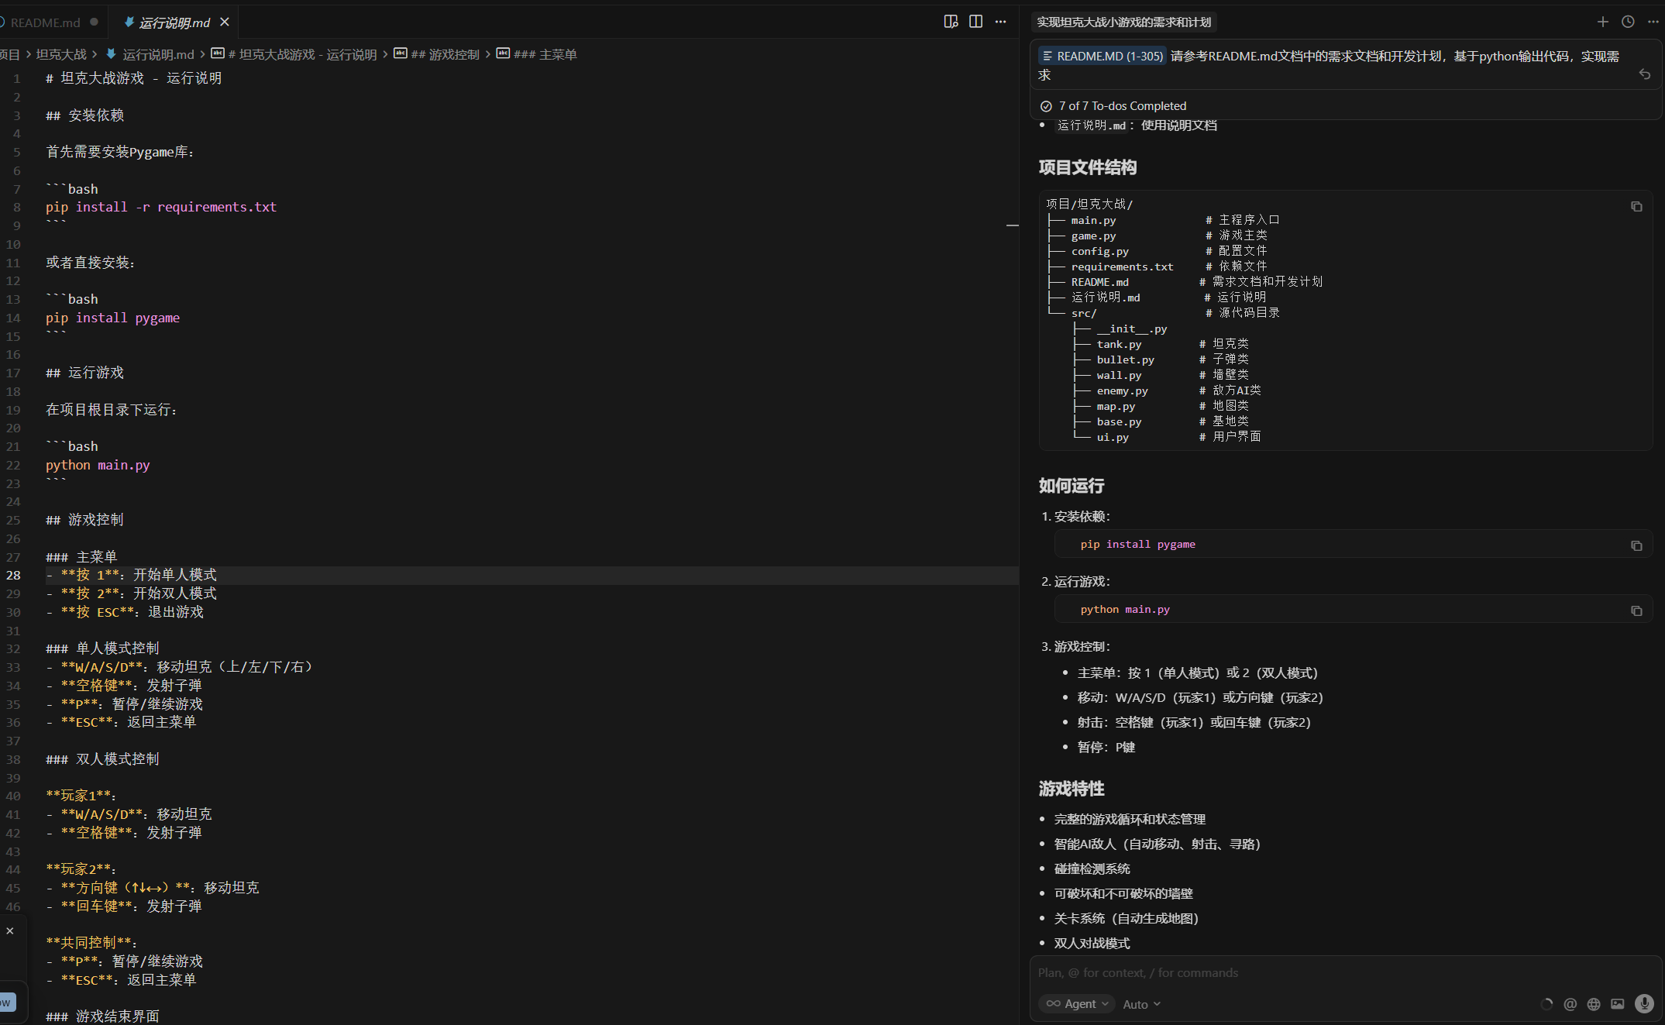The height and width of the screenshot is (1025, 1665).
Task: Split the editor right
Action: point(975,22)
